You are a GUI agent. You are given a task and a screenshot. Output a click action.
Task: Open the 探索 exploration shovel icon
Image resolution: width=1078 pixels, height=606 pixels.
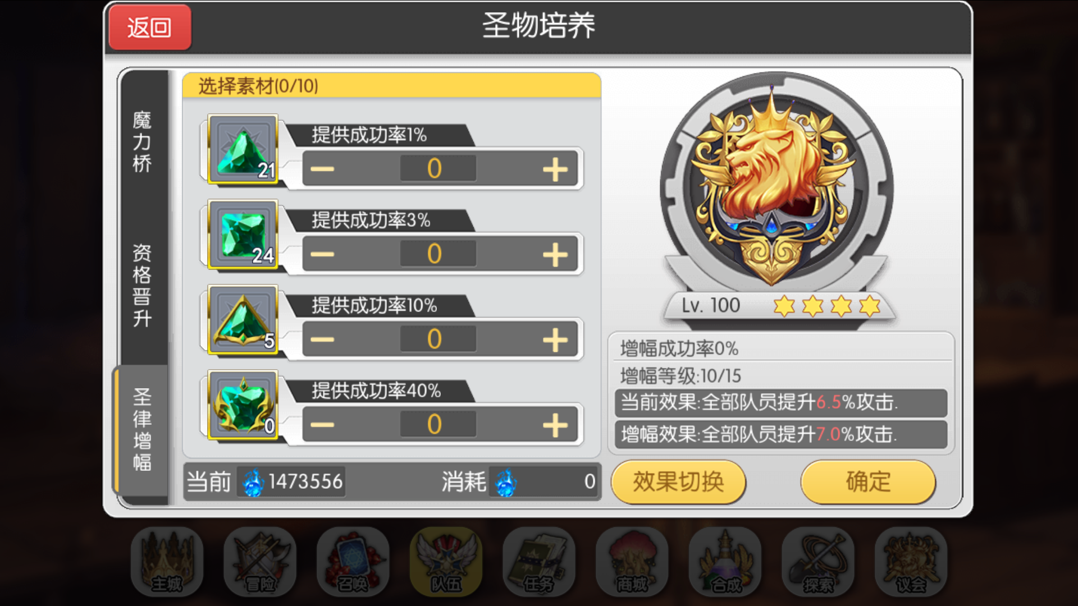click(x=818, y=562)
